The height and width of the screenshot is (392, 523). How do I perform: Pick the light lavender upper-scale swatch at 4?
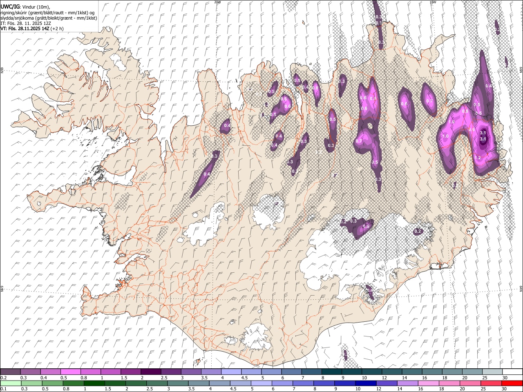[x=231, y=372]
